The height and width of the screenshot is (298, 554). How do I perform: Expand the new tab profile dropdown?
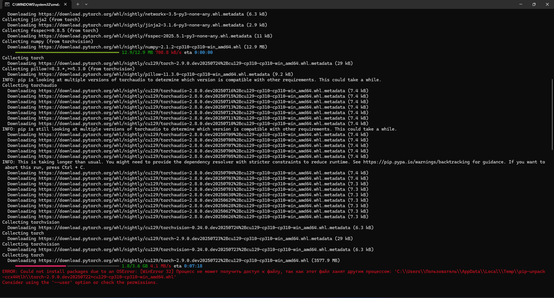click(x=86, y=4)
